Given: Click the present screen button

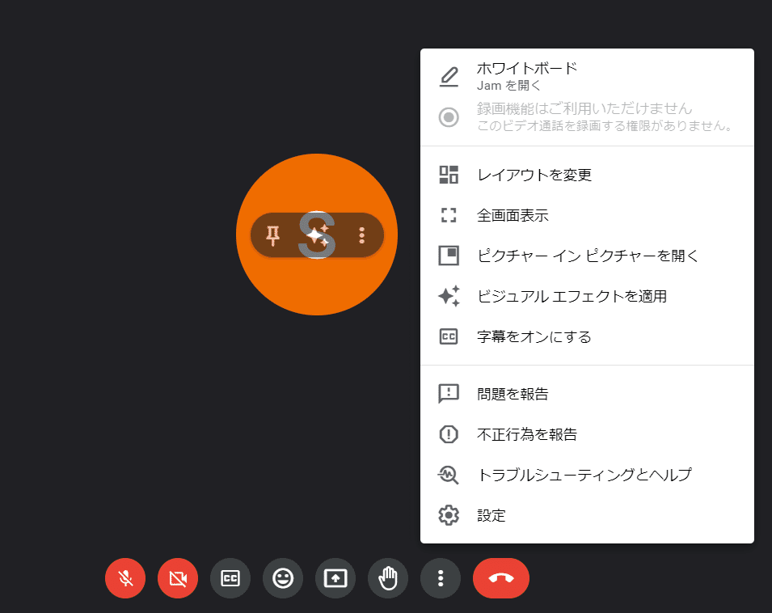Looking at the screenshot, I should tap(335, 578).
